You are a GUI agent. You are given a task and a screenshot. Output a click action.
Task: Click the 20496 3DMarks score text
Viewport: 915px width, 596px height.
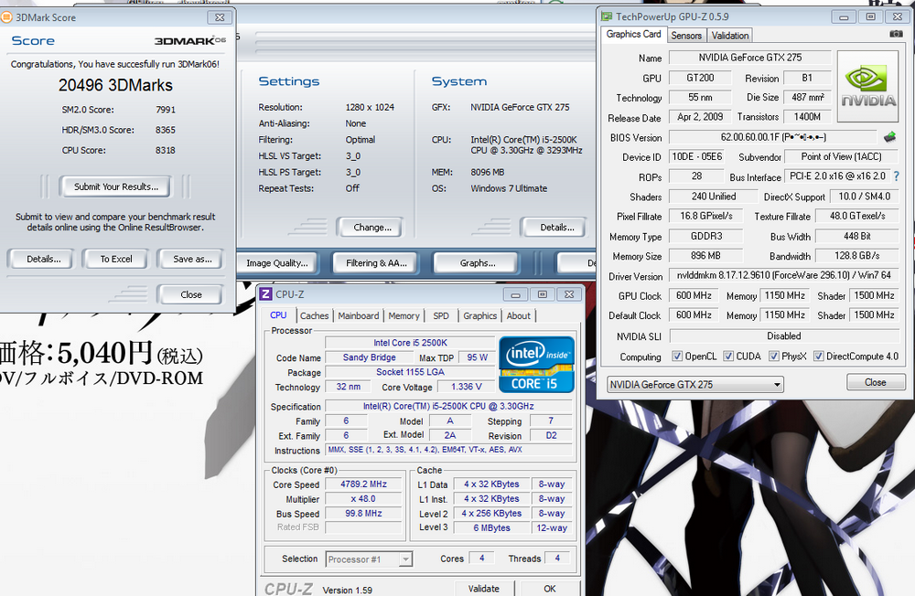point(115,85)
